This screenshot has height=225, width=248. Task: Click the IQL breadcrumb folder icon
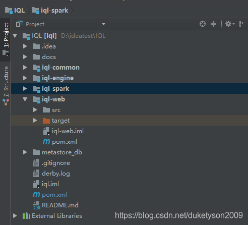(x=9, y=11)
